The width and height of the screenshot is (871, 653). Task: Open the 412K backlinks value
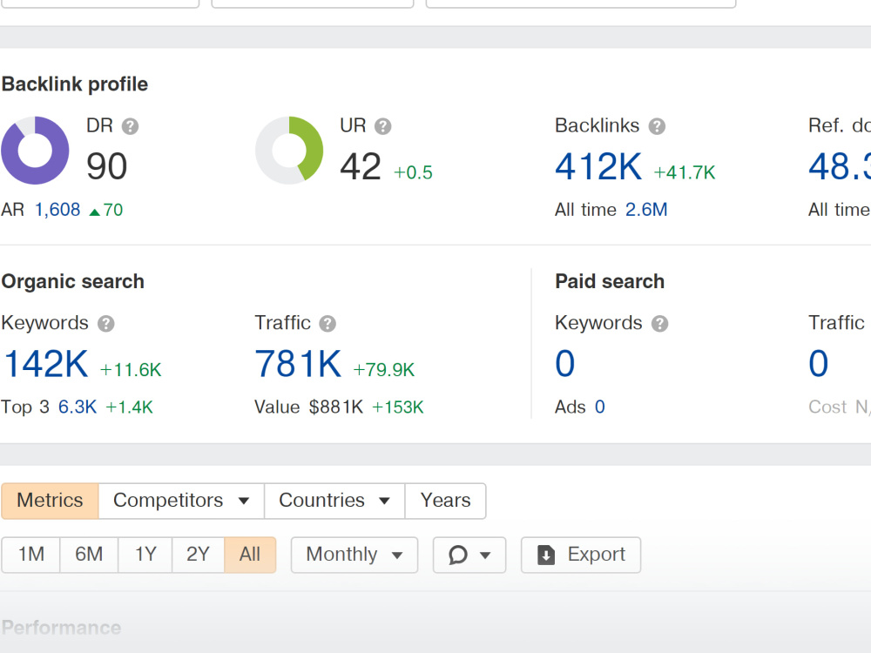pos(598,166)
